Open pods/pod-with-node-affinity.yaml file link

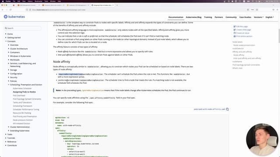210,109
